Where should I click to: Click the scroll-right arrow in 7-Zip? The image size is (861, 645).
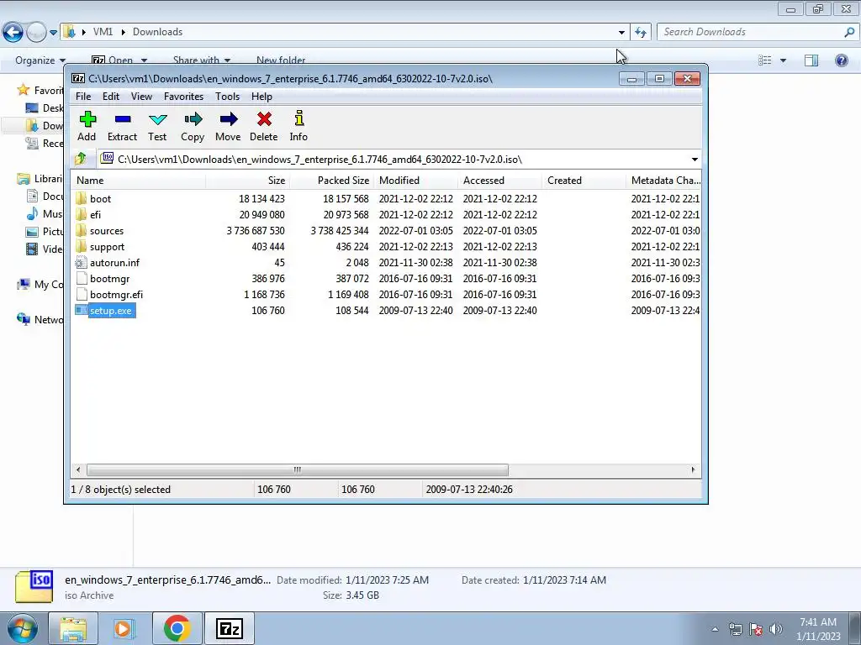pyautogui.click(x=693, y=470)
